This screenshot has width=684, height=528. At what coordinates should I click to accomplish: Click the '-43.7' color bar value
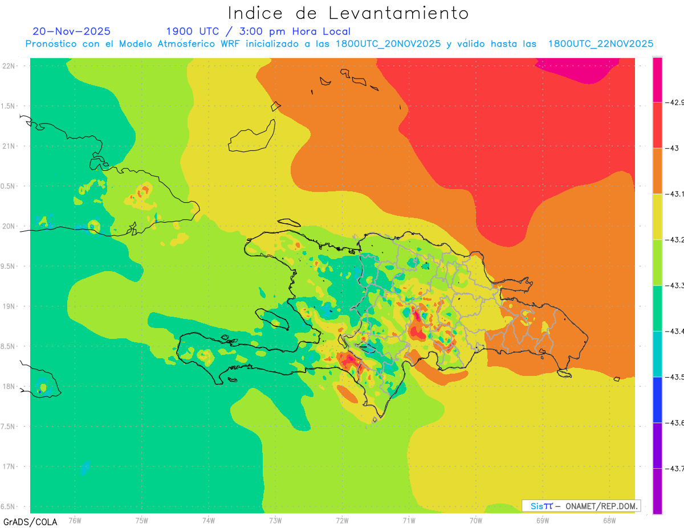point(675,468)
